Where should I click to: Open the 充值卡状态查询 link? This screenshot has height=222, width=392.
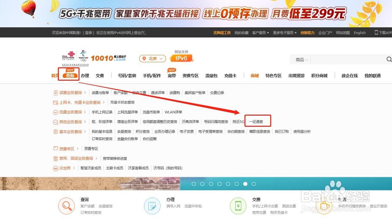[122, 102]
